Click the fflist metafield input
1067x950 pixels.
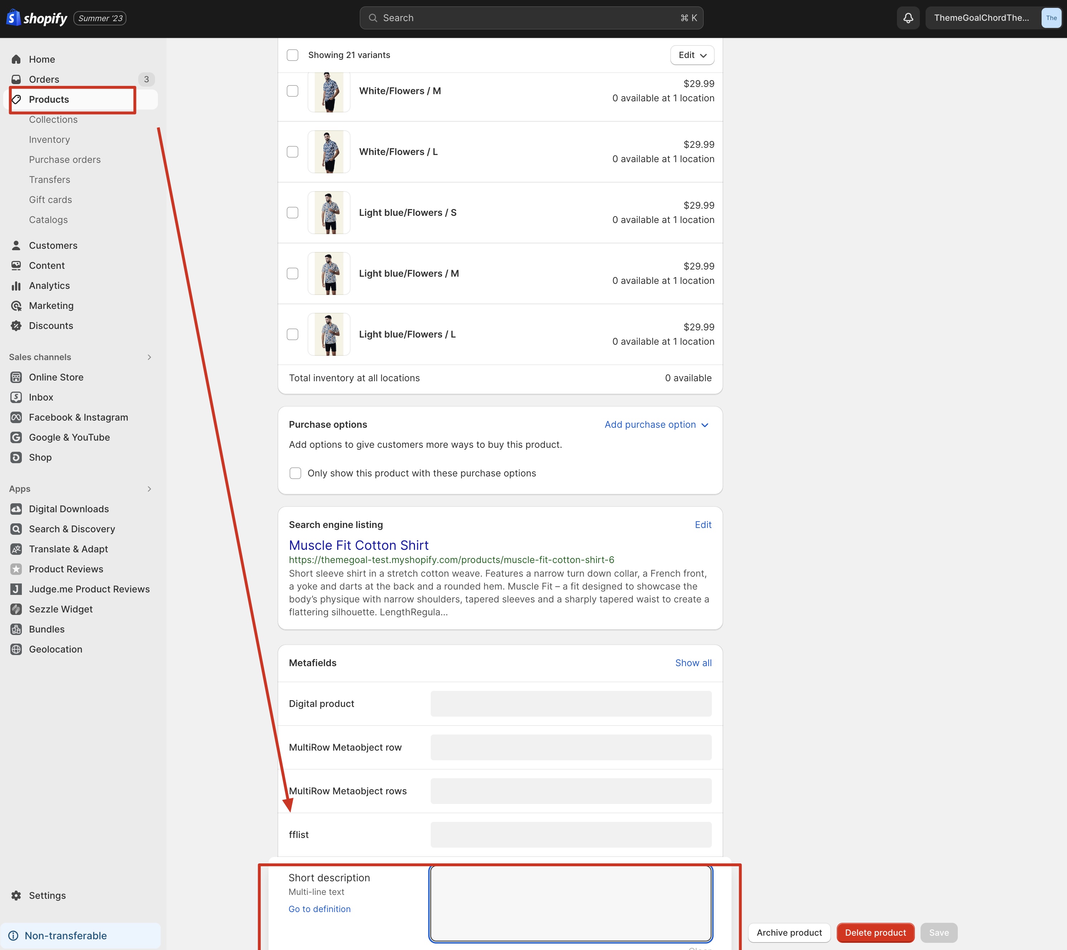click(x=571, y=835)
